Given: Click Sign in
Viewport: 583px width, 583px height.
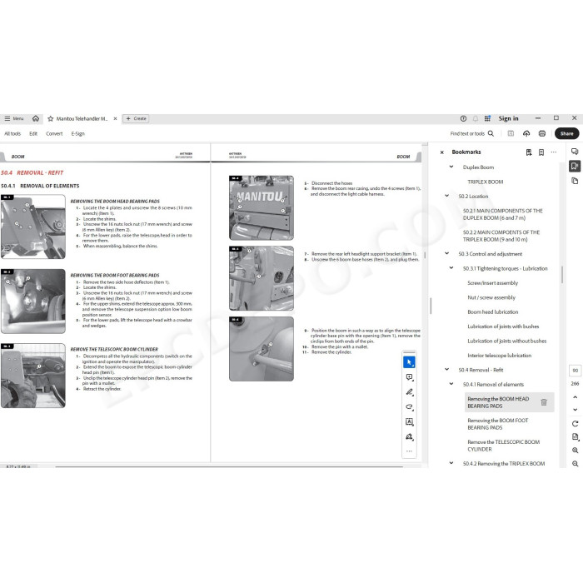Looking at the screenshot, I should [508, 118].
